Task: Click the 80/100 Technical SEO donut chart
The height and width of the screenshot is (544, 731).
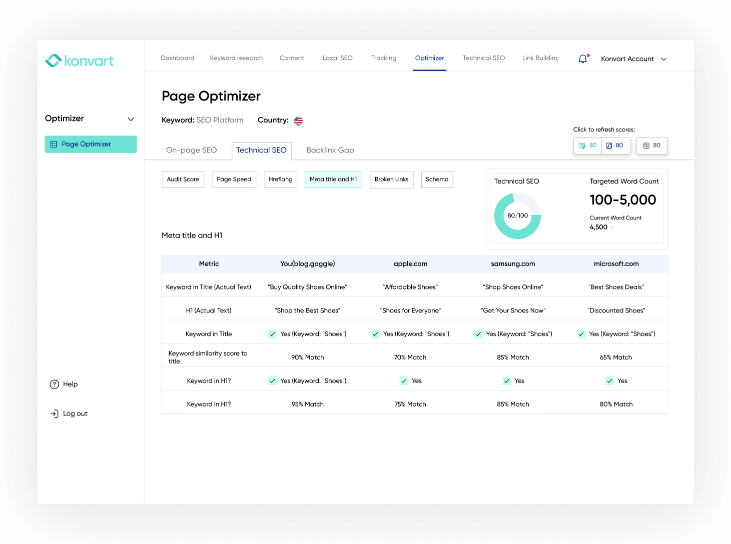Action: click(x=517, y=215)
